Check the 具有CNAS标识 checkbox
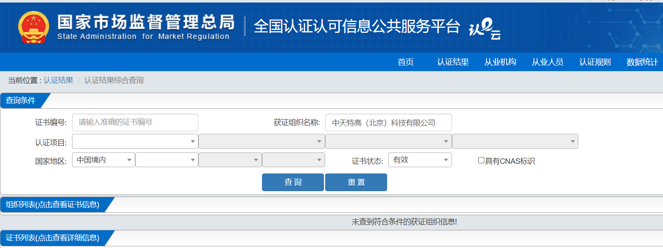 point(481,160)
